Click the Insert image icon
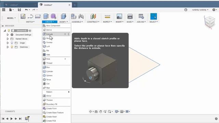The height and width of the screenshot is (123, 219). click(119, 16)
